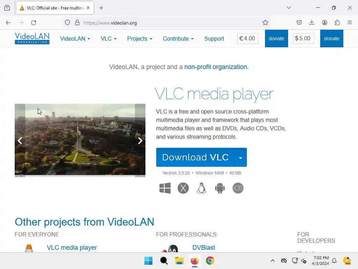Screen dimensions: 358x269
Task: Close the VLC Official site tab
Action: pyautogui.click(x=88, y=8)
